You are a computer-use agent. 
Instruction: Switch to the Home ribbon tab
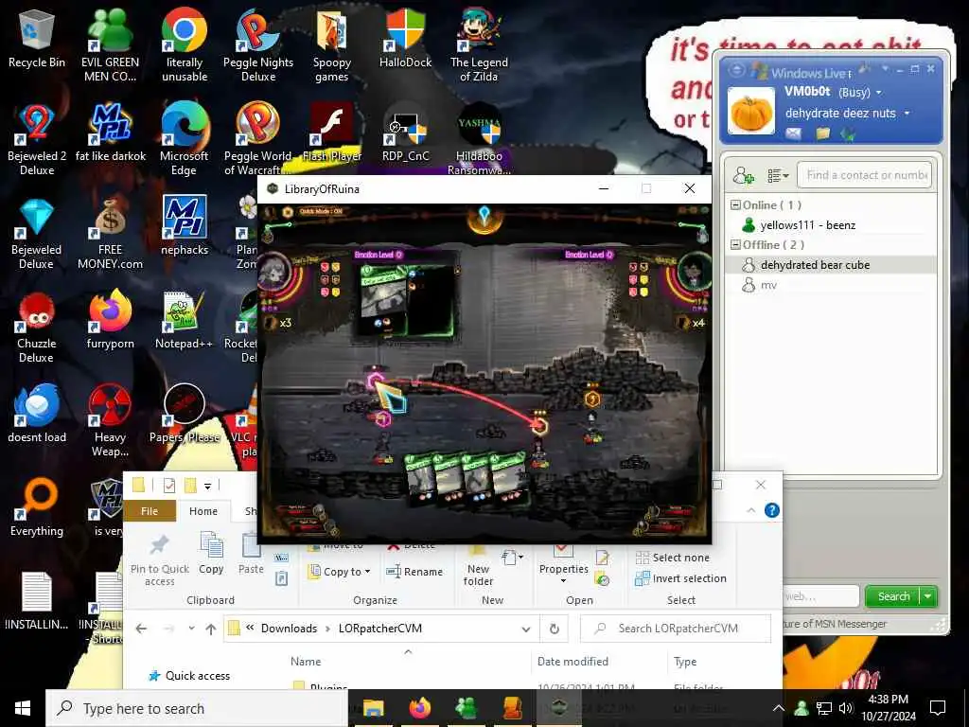(203, 511)
